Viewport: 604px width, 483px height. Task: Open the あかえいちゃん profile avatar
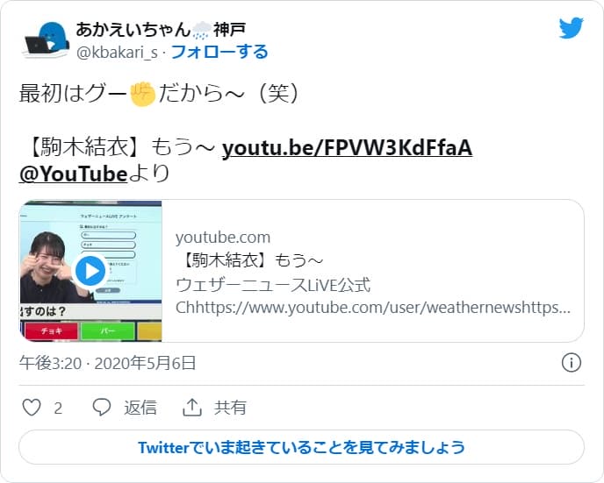point(47,40)
